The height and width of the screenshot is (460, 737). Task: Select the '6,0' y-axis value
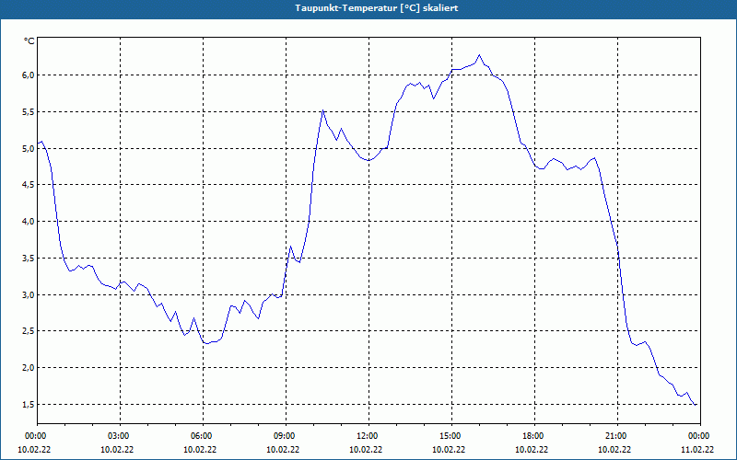(29, 75)
